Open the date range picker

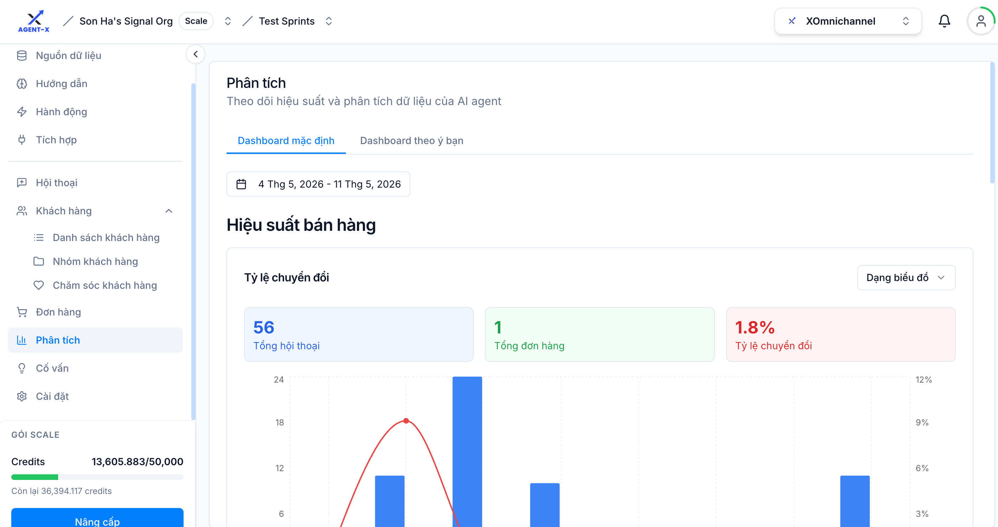click(x=318, y=184)
